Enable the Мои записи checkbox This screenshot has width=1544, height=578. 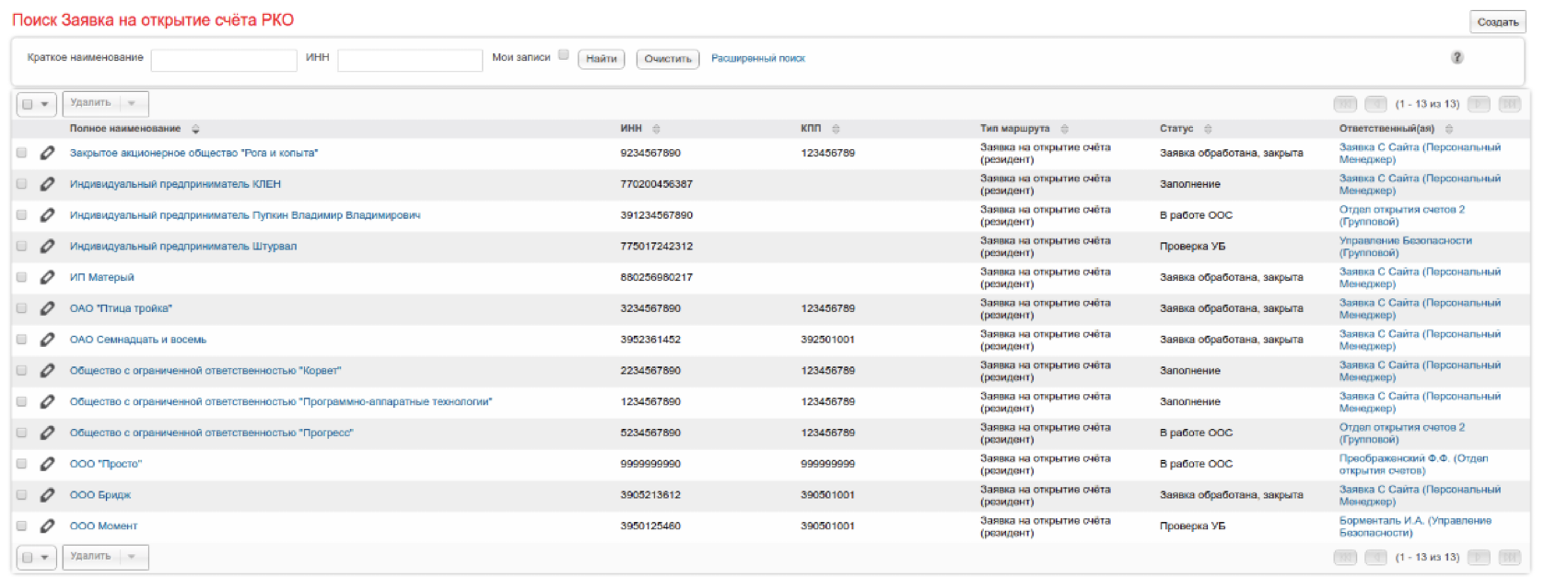tap(563, 55)
